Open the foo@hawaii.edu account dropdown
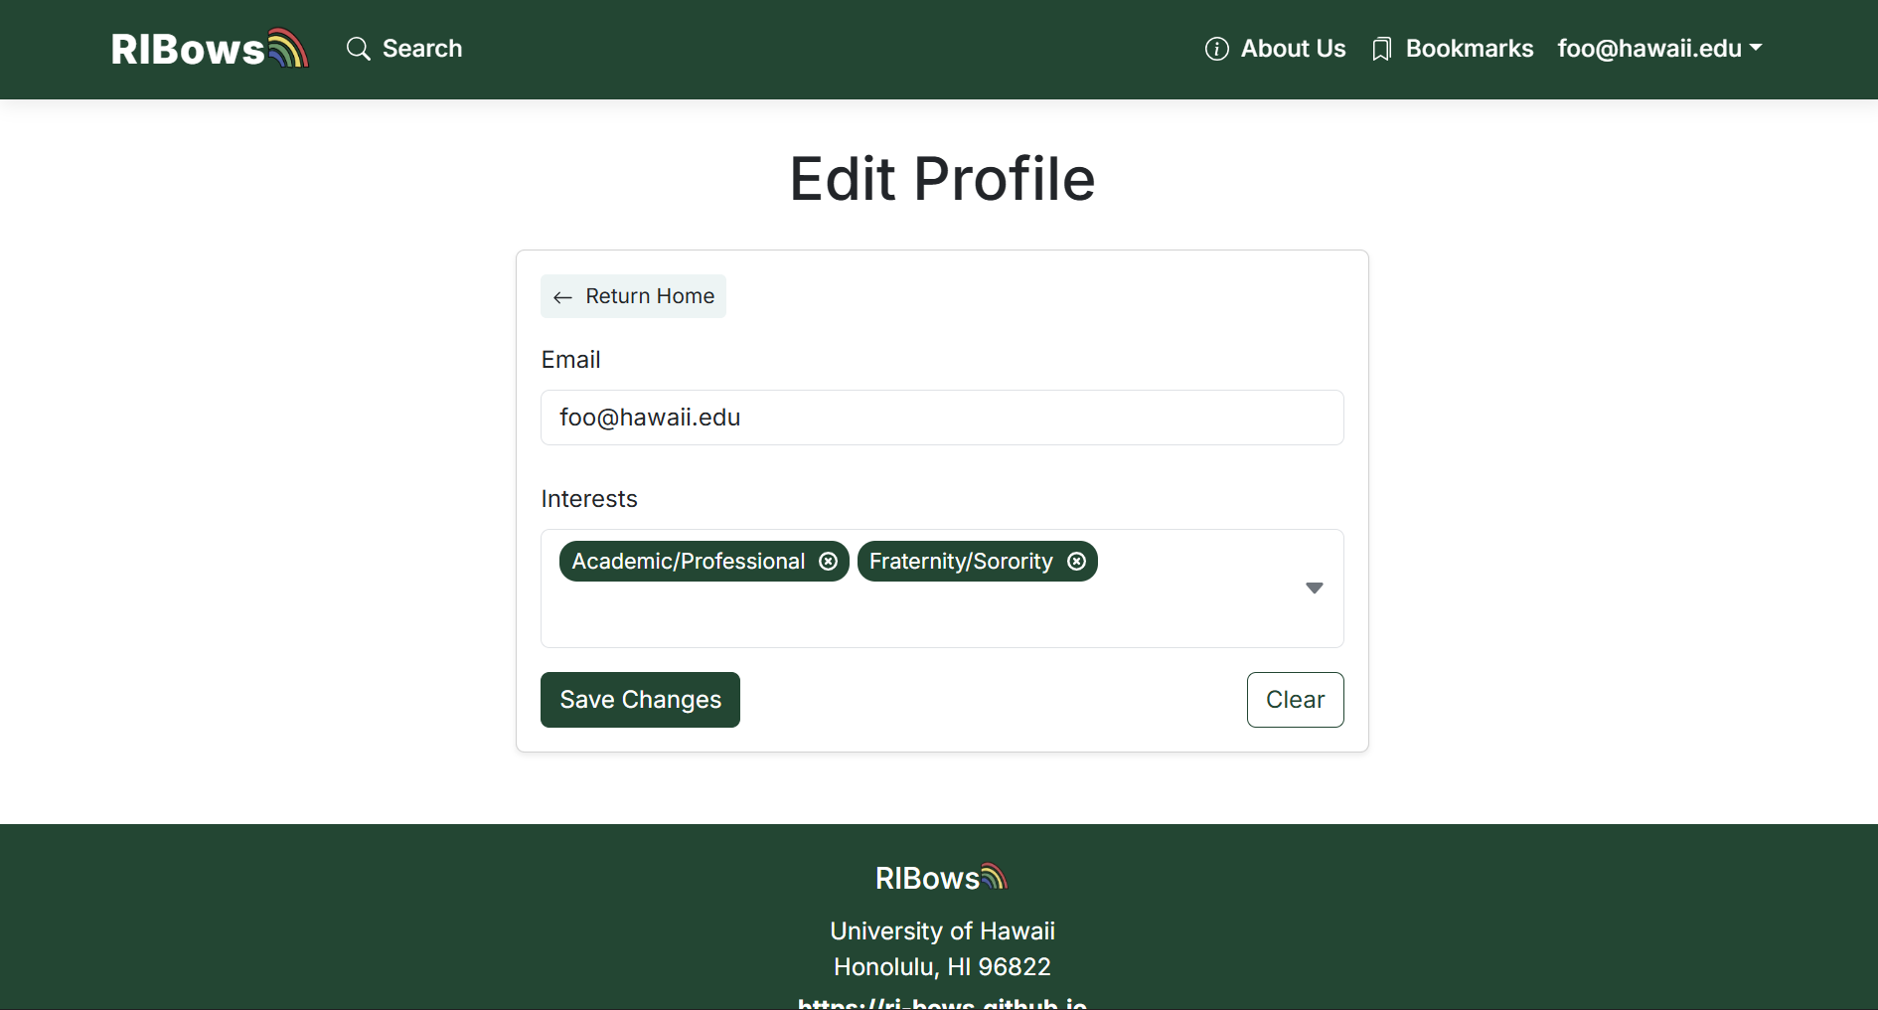1878x1010 pixels. coord(1648,49)
